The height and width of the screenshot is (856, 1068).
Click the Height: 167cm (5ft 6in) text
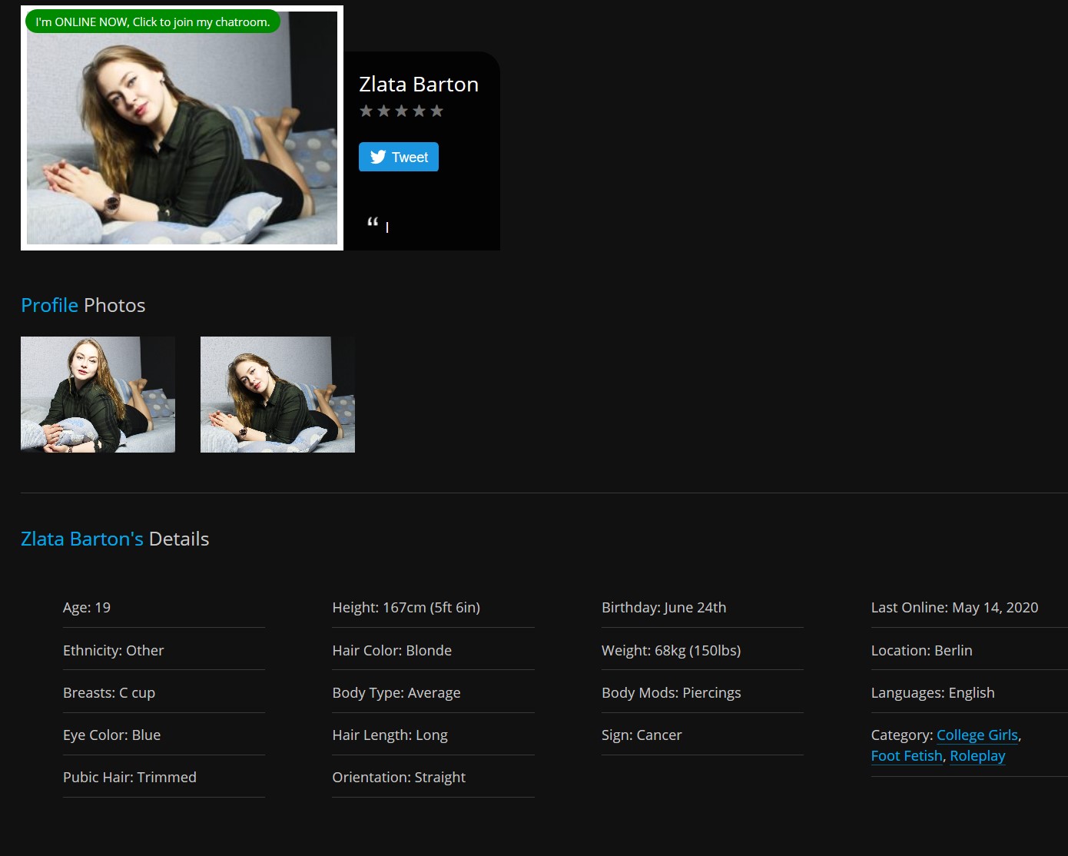tap(406, 608)
